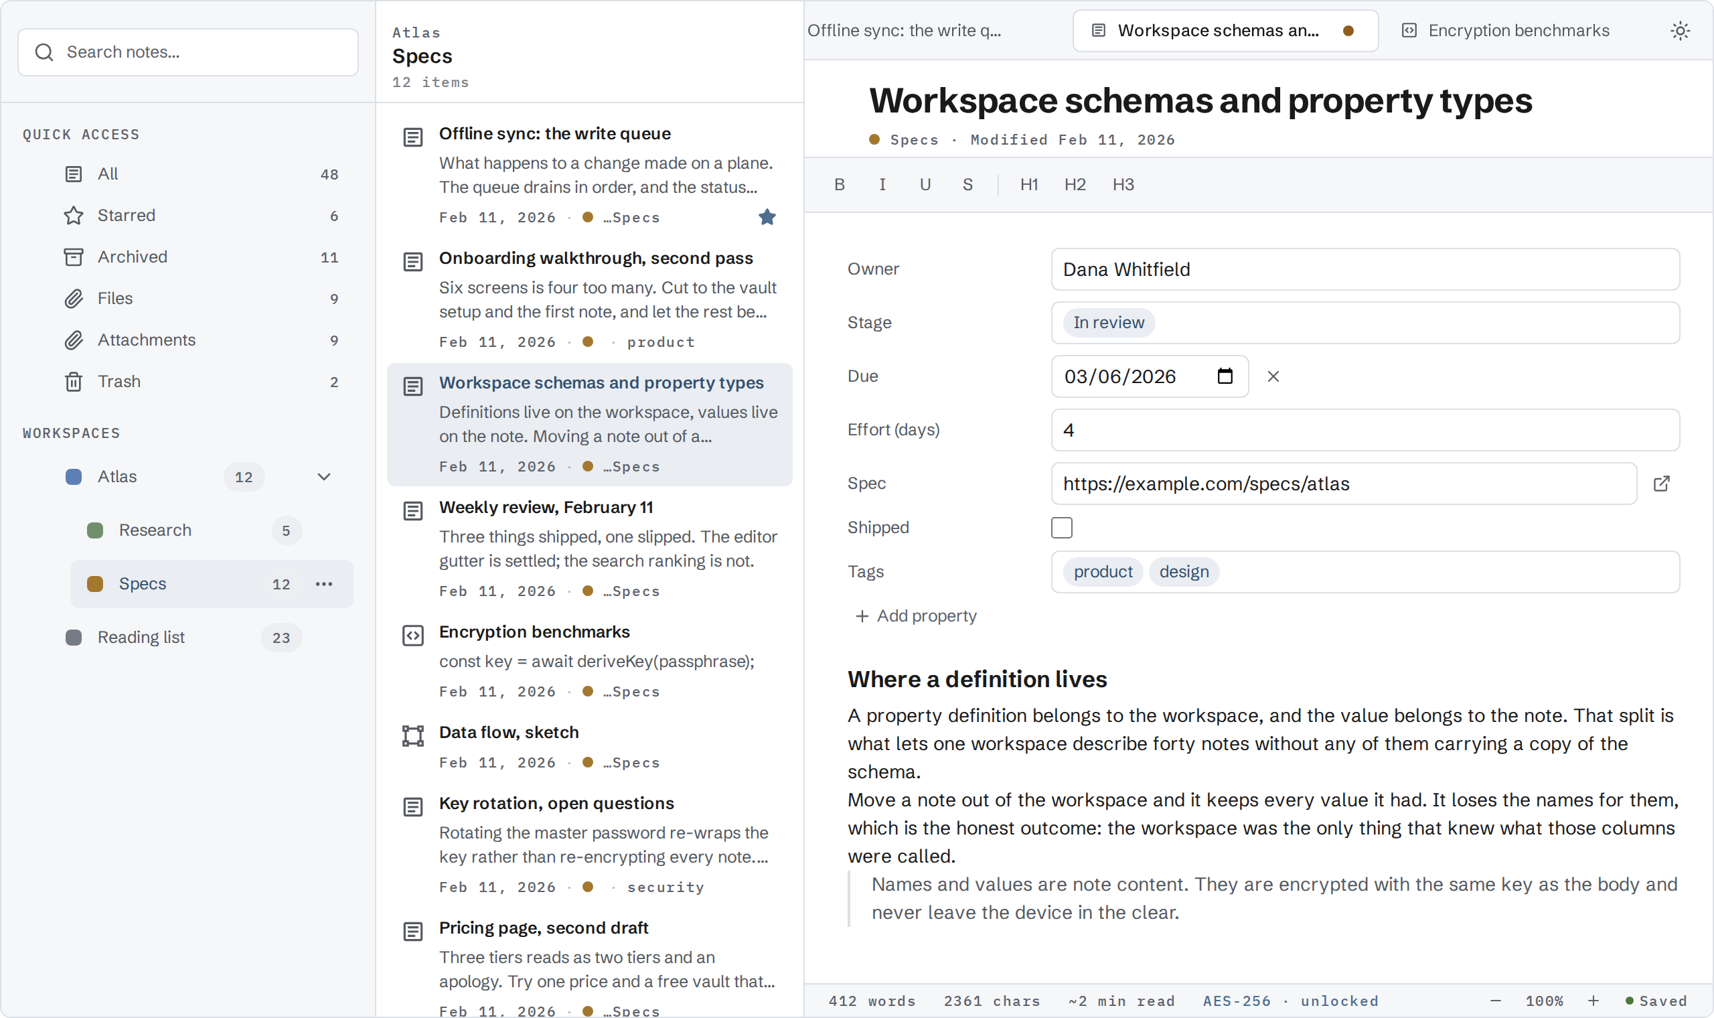Zoom out with the minus icon
1714x1018 pixels.
[x=1495, y=1001]
